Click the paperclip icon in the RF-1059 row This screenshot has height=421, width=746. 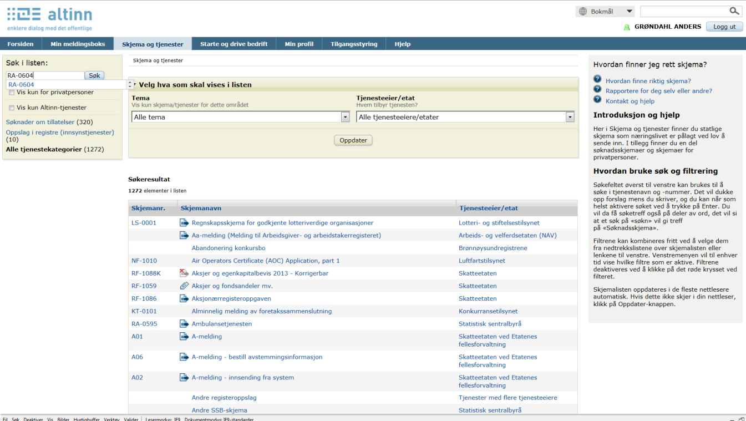tap(185, 286)
